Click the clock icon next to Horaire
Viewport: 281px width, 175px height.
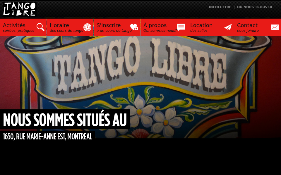(x=87, y=27)
